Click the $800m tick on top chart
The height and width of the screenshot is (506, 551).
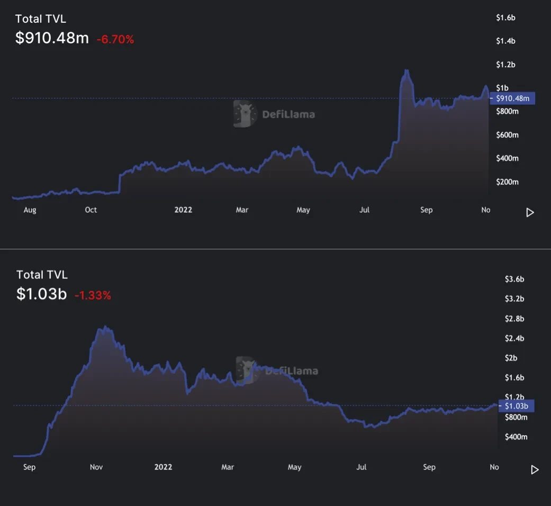[x=507, y=111]
